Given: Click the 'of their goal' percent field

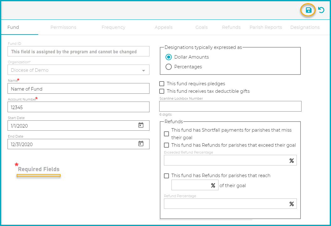Looking at the screenshot, I should [195, 185].
